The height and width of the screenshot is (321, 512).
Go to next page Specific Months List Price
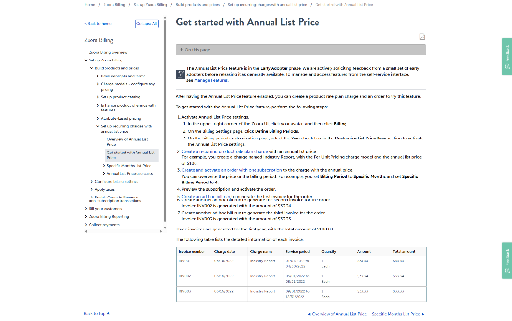[398, 314]
